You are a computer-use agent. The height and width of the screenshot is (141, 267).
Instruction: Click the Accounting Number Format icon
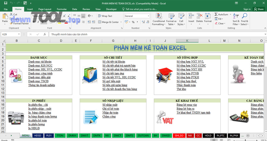click(126, 22)
